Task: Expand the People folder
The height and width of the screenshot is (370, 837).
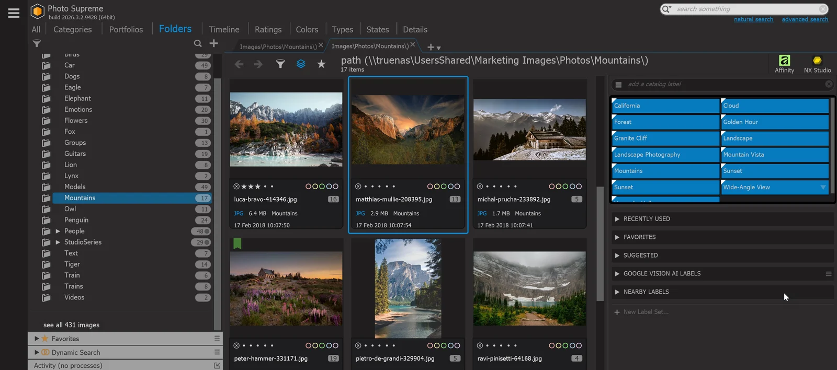Action: click(58, 231)
